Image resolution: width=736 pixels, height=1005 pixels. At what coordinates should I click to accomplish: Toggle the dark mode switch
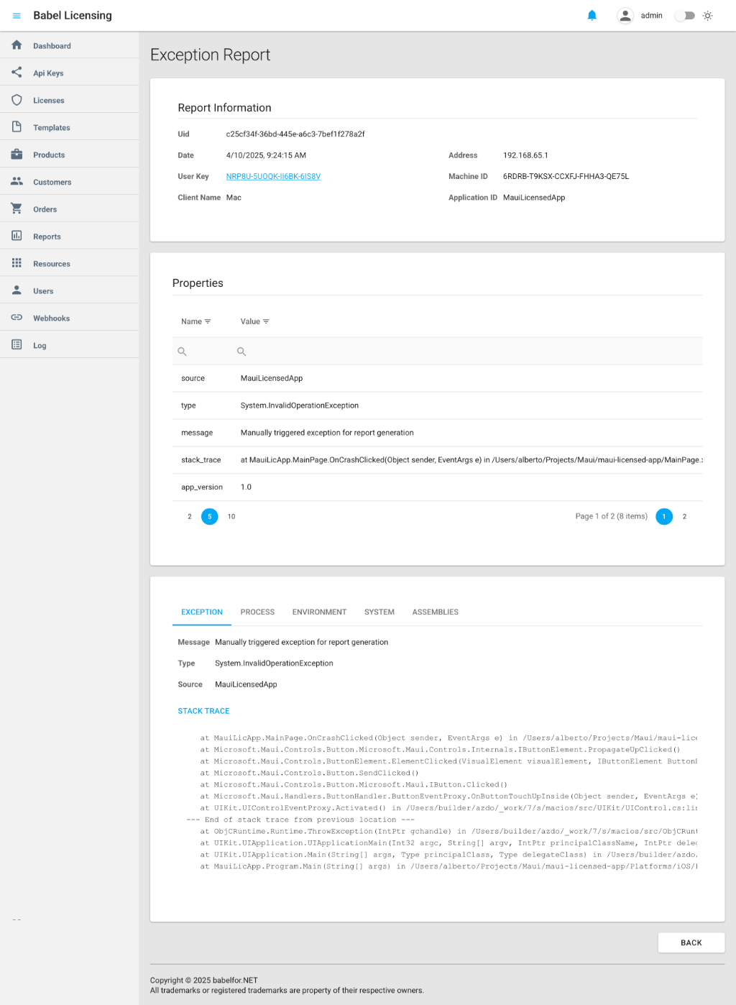684,16
